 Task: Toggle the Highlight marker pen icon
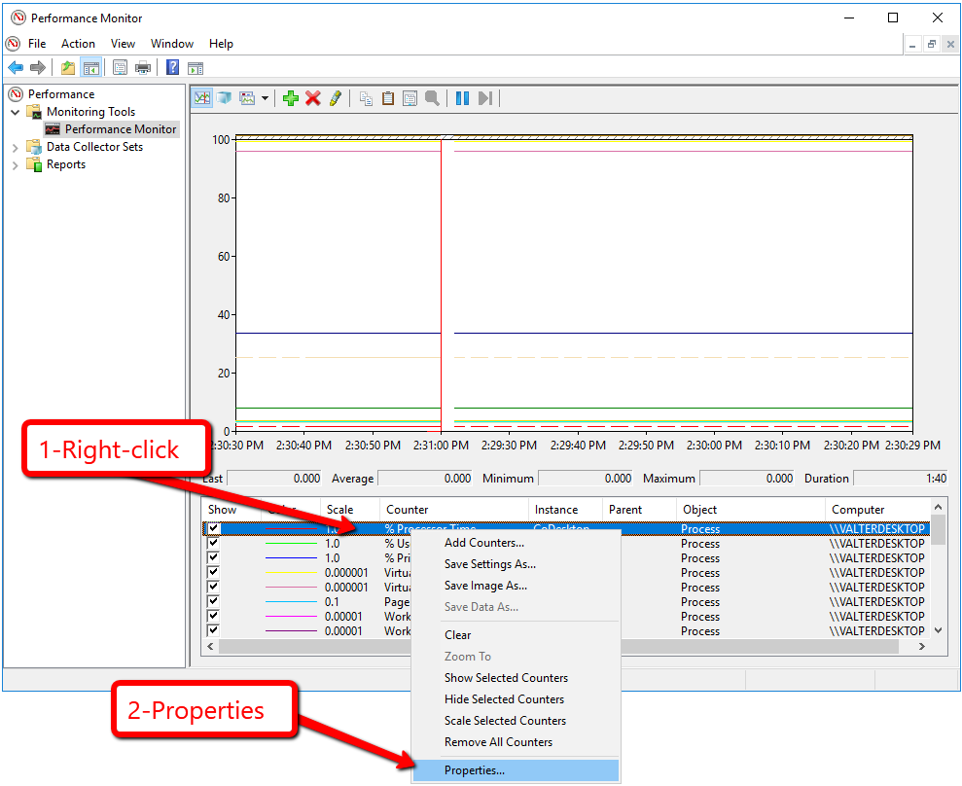(x=335, y=98)
